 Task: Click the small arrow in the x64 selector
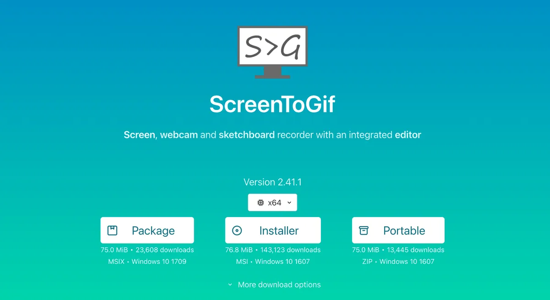(x=289, y=202)
